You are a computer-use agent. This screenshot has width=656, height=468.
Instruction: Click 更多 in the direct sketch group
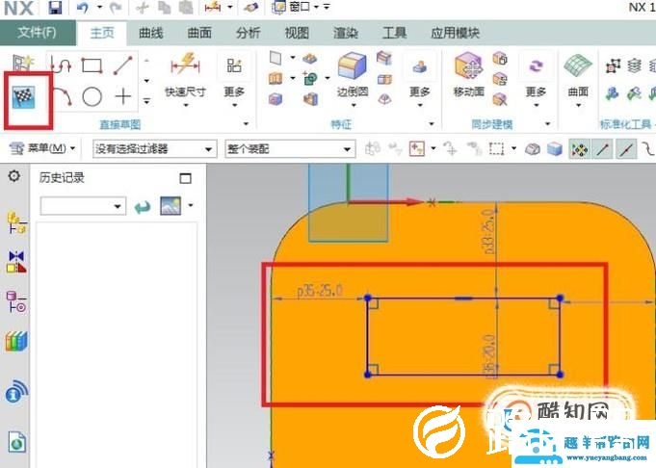coord(234,78)
